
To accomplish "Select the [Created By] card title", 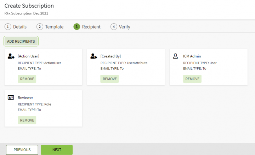I will pos(110,56).
